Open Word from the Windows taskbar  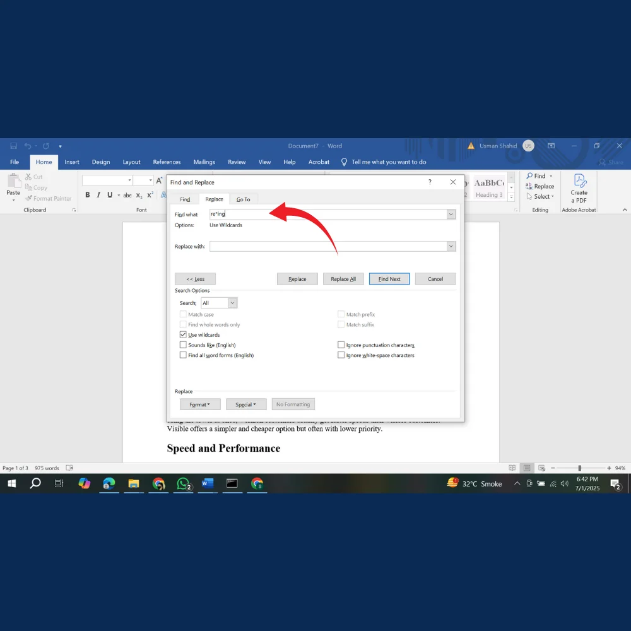tap(208, 483)
